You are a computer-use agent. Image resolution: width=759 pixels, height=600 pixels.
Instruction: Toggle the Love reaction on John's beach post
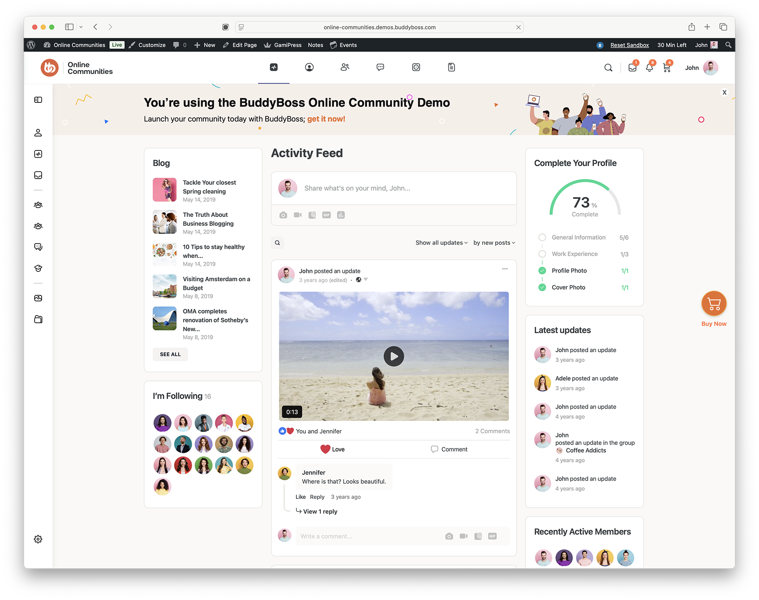(333, 449)
